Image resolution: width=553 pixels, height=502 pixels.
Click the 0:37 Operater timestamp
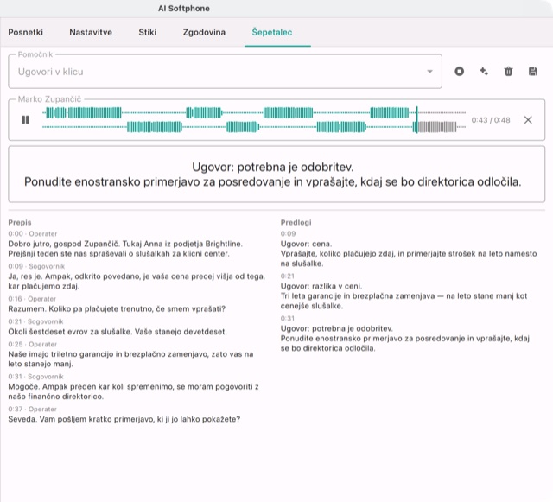(x=33, y=410)
